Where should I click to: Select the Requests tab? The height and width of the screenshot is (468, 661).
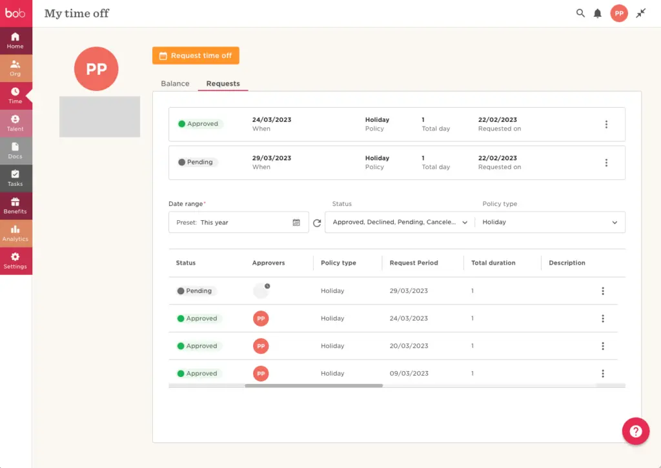click(x=223, y=83)
